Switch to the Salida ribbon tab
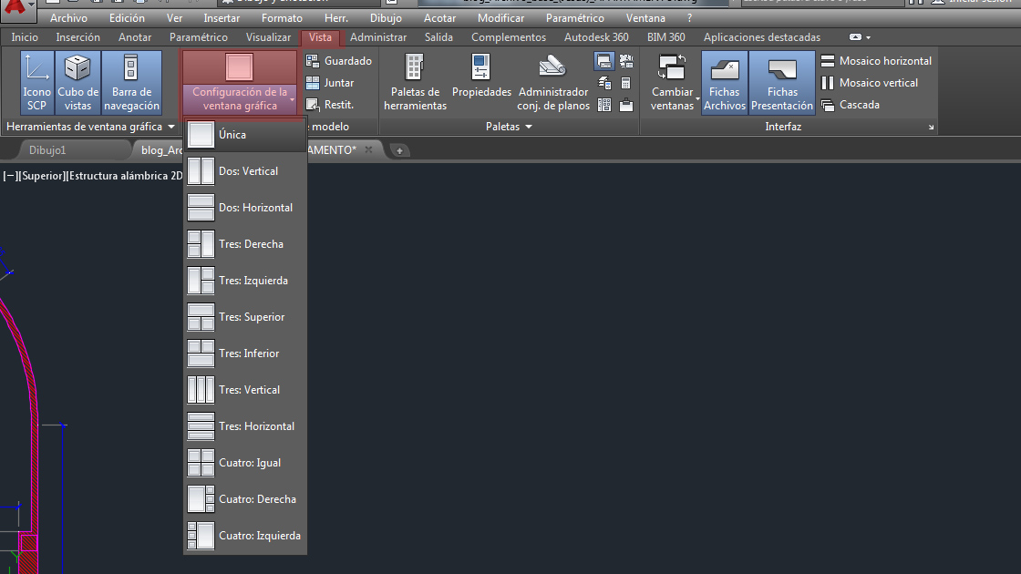Screen dimensions: 1021x574 click(x=438, y=37)
